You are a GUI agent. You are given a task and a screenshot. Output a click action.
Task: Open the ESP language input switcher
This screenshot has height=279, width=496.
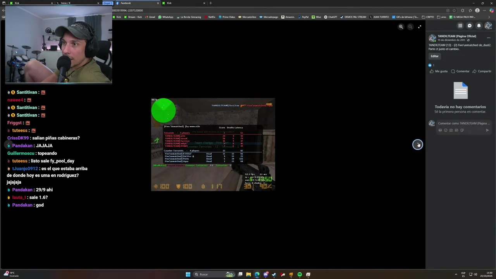tap(463, 274)
